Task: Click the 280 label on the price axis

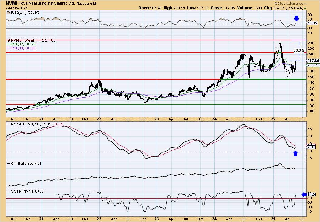Action: tap(311, 43)
